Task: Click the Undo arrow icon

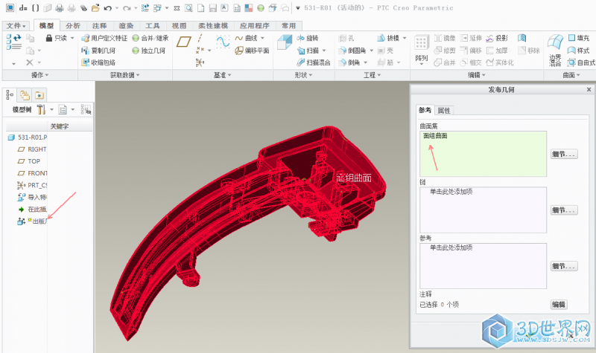Action: click(108, 8)
